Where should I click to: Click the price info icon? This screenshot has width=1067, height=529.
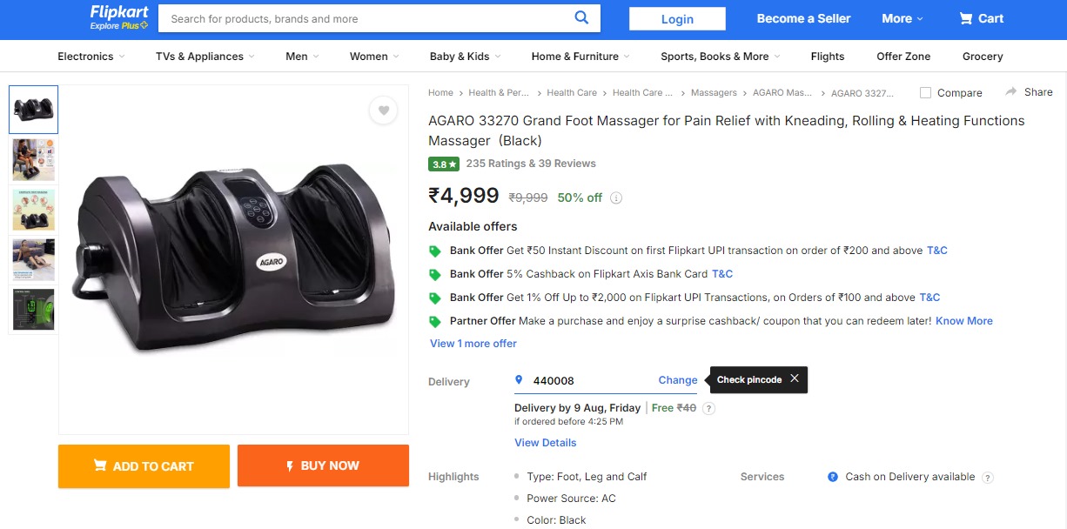coord(616,198)
